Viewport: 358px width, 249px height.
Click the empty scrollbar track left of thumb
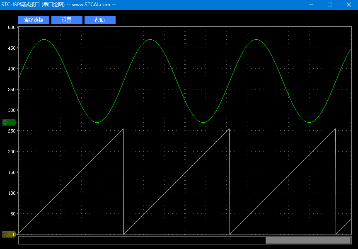coord(141,240)
